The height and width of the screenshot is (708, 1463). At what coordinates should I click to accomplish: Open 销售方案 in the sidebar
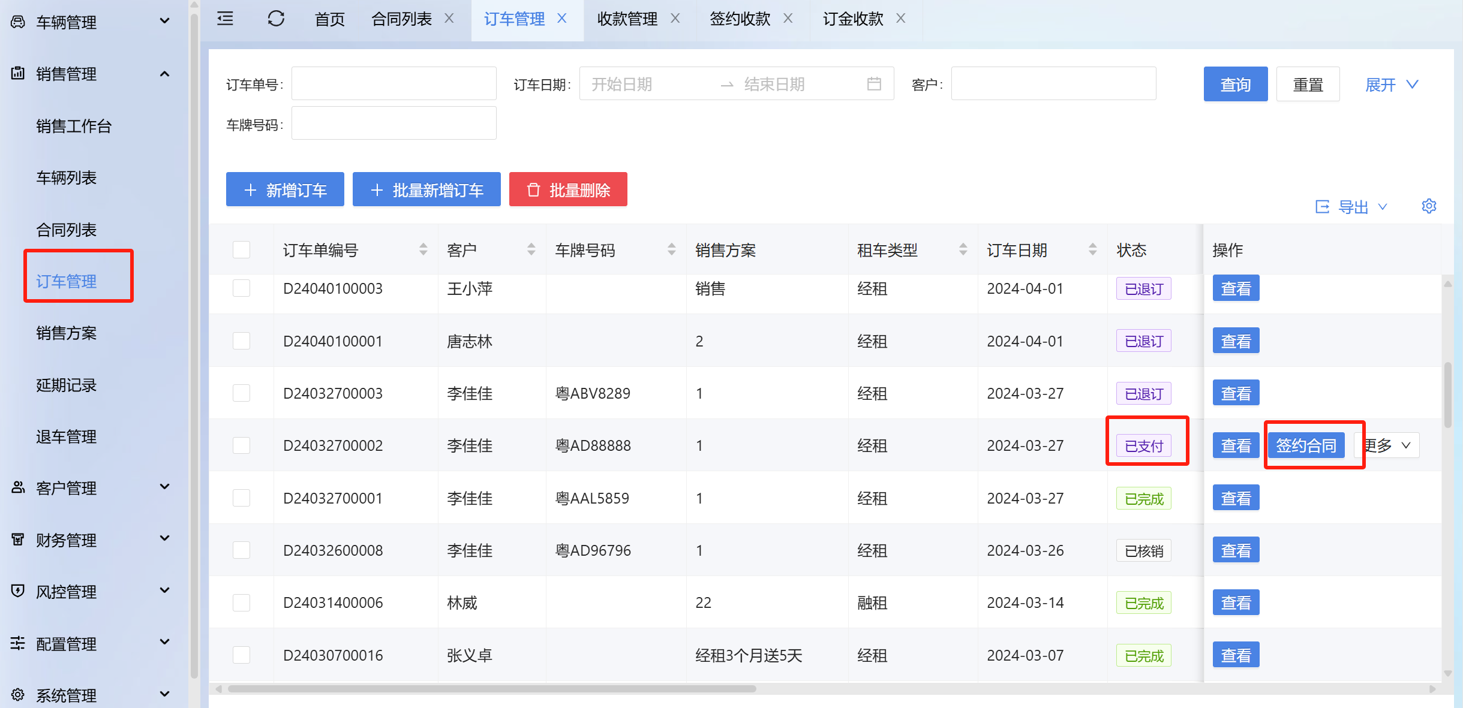[66, 333]
